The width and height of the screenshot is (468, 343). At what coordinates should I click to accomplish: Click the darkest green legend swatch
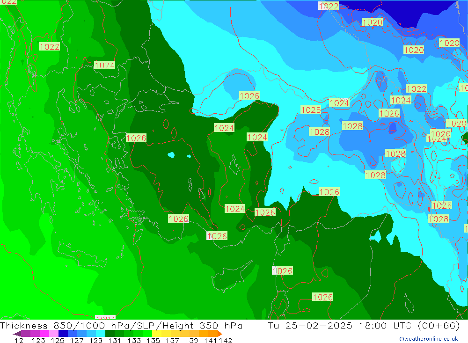pos(110,334)
